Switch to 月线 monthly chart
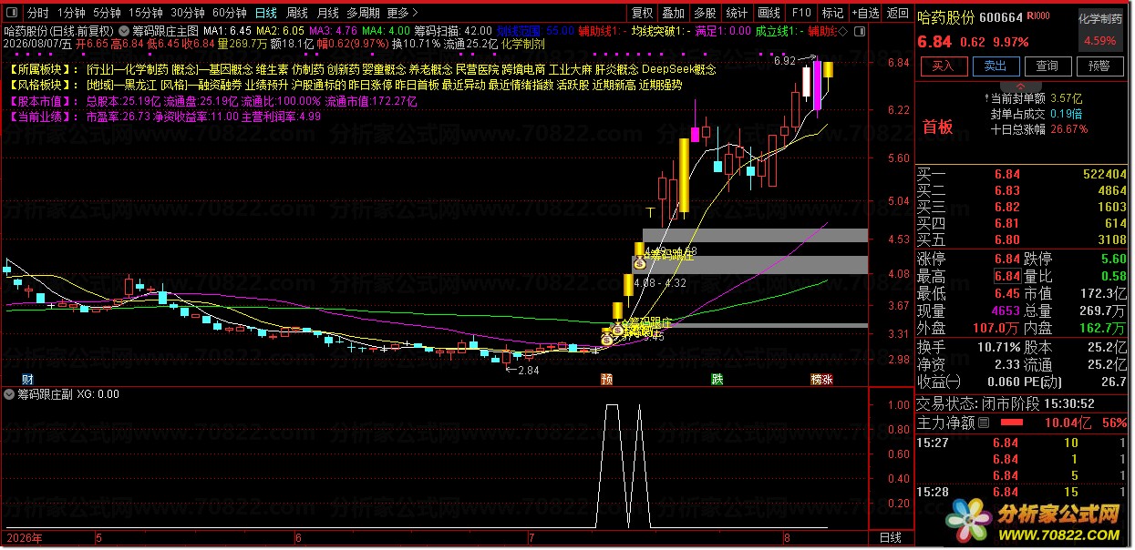This screenshot has height=550, width=1135. (328, 14)
